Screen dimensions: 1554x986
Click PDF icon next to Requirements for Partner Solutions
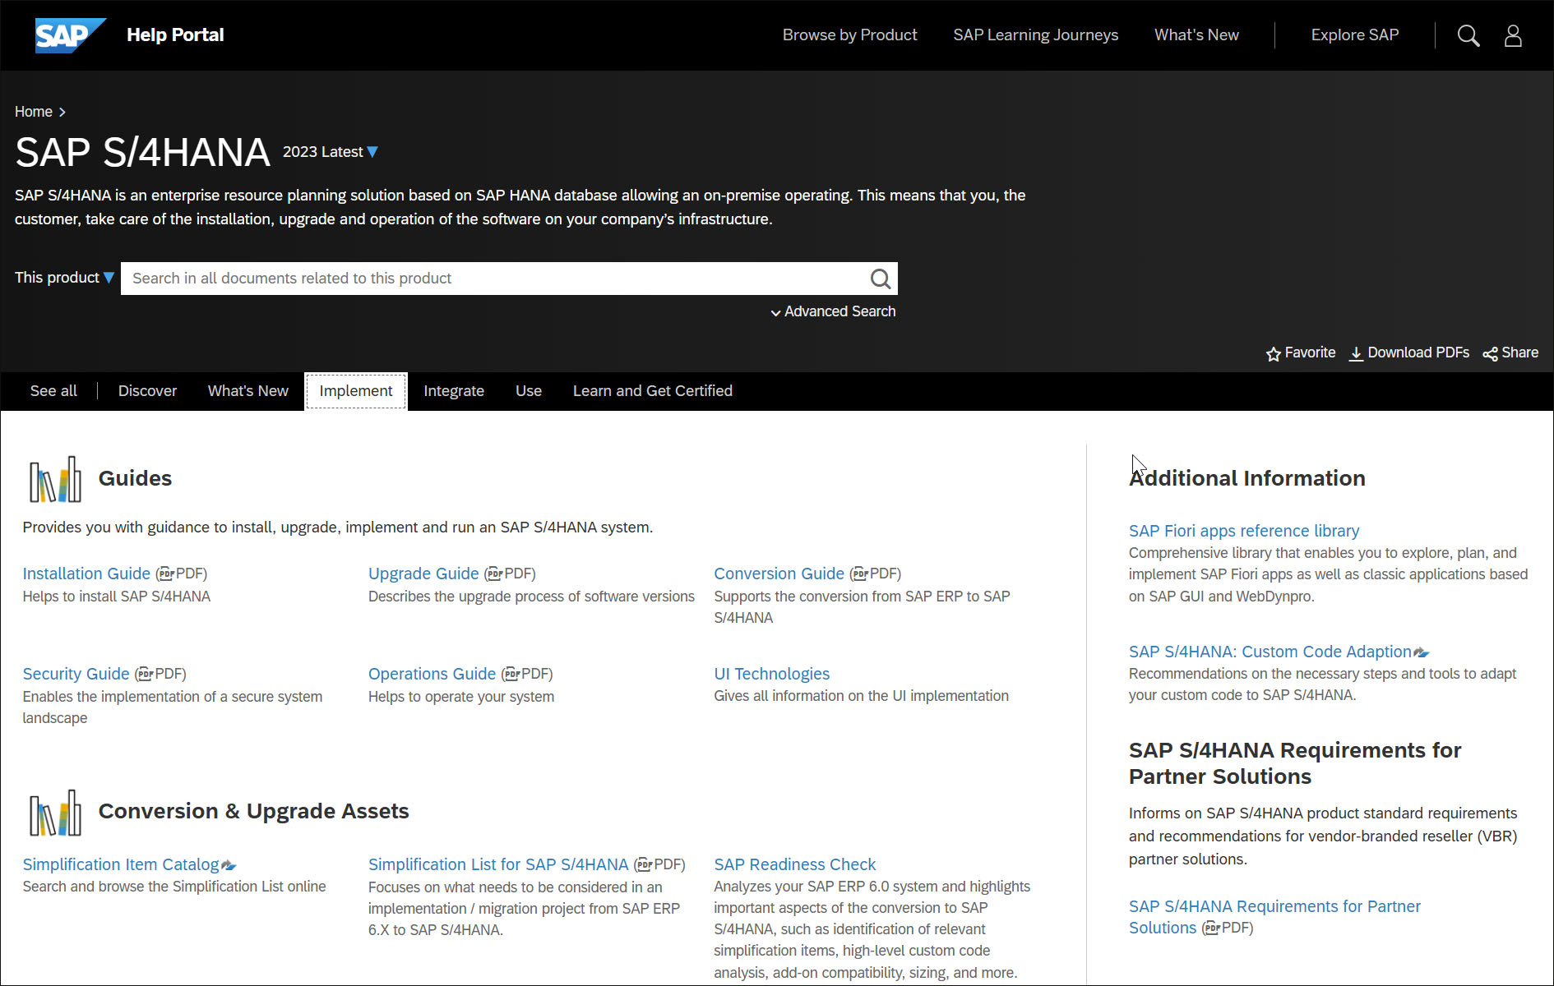click(x=1213, y=928)
